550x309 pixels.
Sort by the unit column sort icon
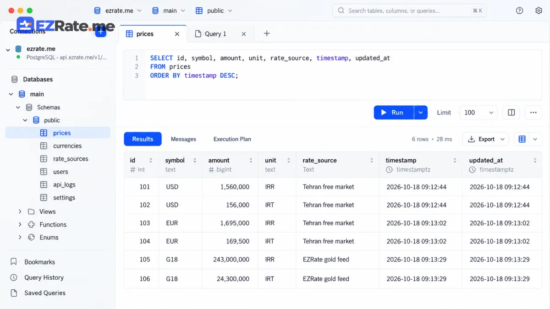(x=289, y=160)
